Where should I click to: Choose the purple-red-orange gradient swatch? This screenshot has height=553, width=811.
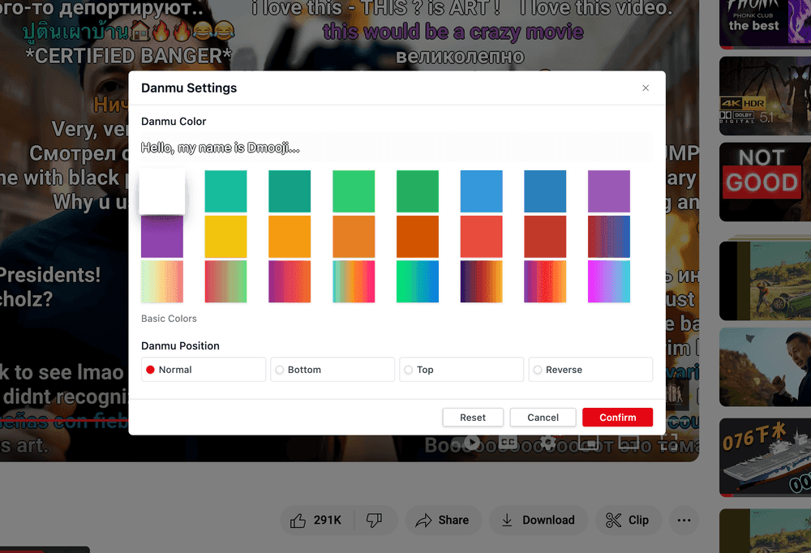545,281
